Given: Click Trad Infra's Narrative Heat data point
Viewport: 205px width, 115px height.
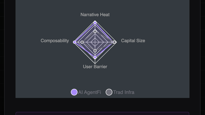Looking at the screenshot, I should [x=95, y=31].
